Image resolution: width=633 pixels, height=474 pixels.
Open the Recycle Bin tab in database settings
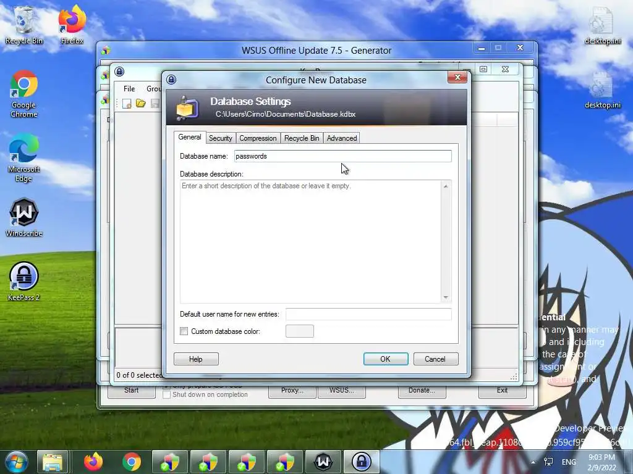(x=302, y=138)
